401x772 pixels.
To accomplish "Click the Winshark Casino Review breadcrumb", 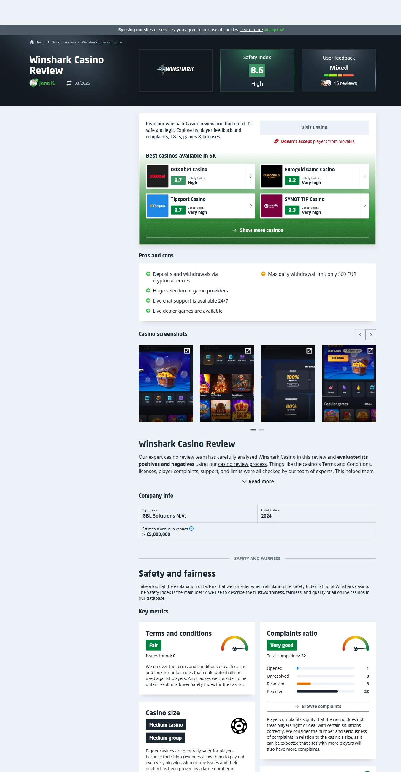I will pyautogui.click(x=102, y=42).
